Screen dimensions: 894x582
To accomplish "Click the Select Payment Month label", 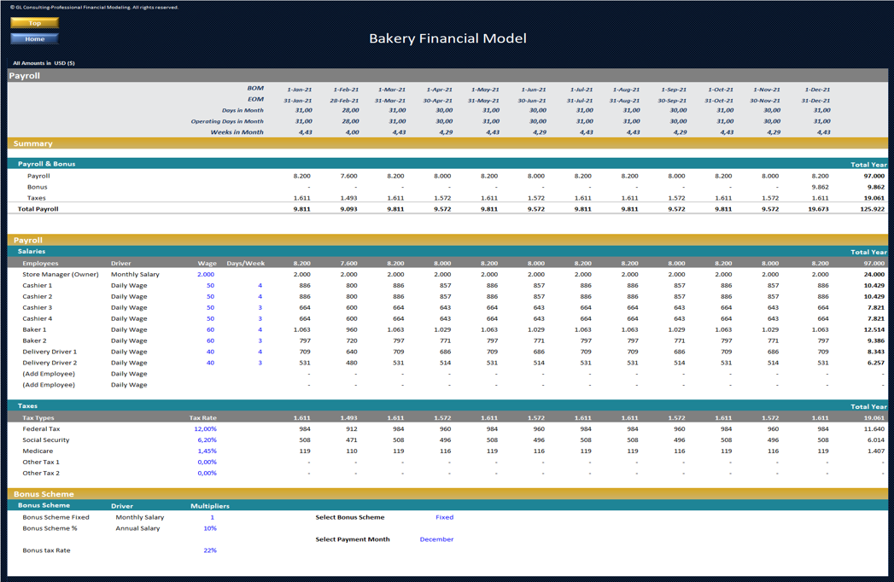I will tap(353, 539).
